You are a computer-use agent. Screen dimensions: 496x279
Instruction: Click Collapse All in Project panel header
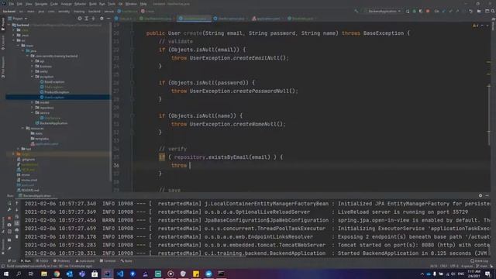tap(93, 19)
